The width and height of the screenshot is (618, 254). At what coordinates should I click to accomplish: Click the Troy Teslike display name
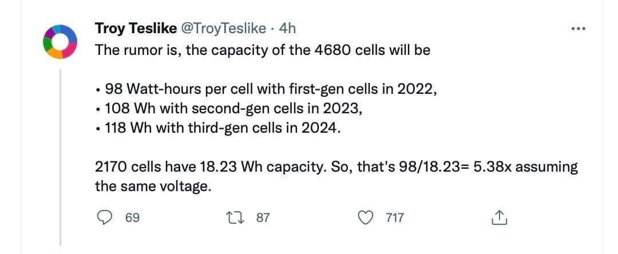pos(136,29)
